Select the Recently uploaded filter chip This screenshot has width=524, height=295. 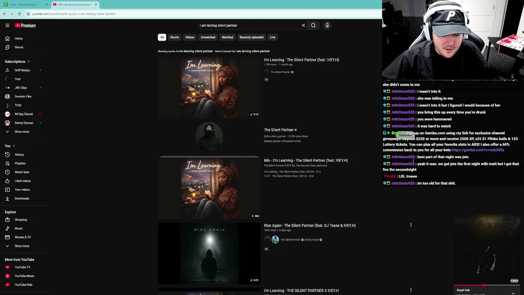(x=251, y=37)
